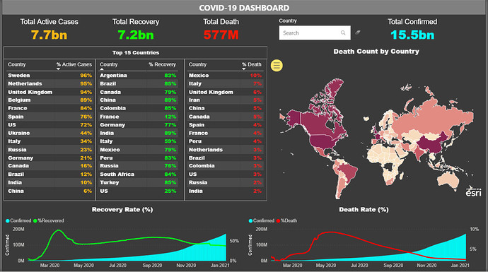Click the Total Death 577M card
The image size is (488, 272).
[221, 29]
